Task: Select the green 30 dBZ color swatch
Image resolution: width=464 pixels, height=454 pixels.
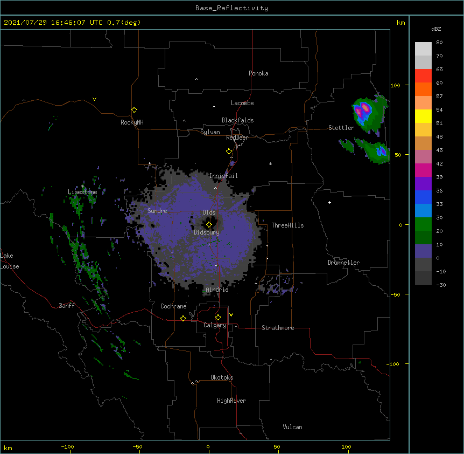Action: pyautogui.click(x=423, y=224)
